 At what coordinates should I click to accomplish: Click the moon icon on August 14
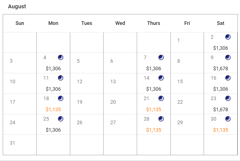161,78
